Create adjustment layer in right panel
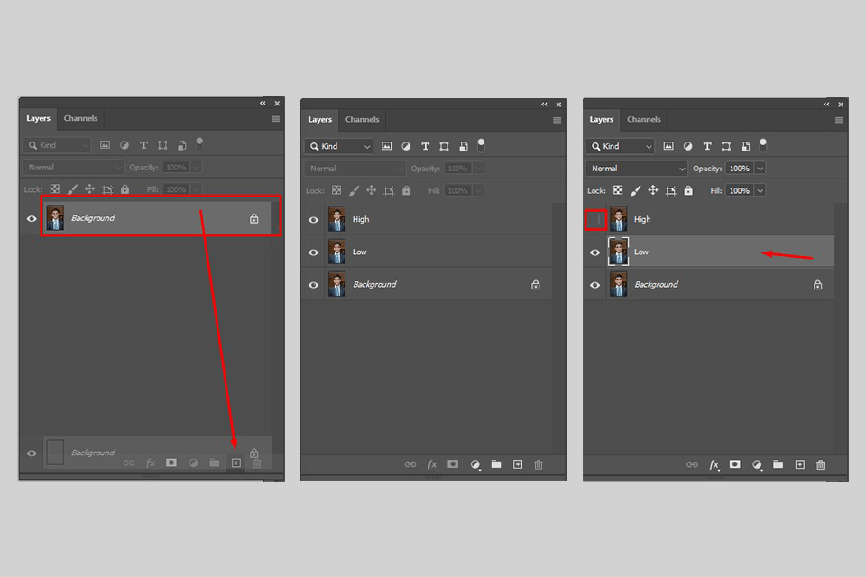 (x=757, y=464)
